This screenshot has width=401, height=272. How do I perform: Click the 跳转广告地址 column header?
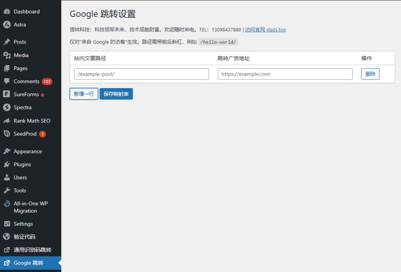pos(233,58)
